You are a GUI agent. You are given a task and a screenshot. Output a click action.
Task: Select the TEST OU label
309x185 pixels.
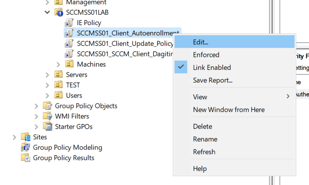click(x=73, y=85)
